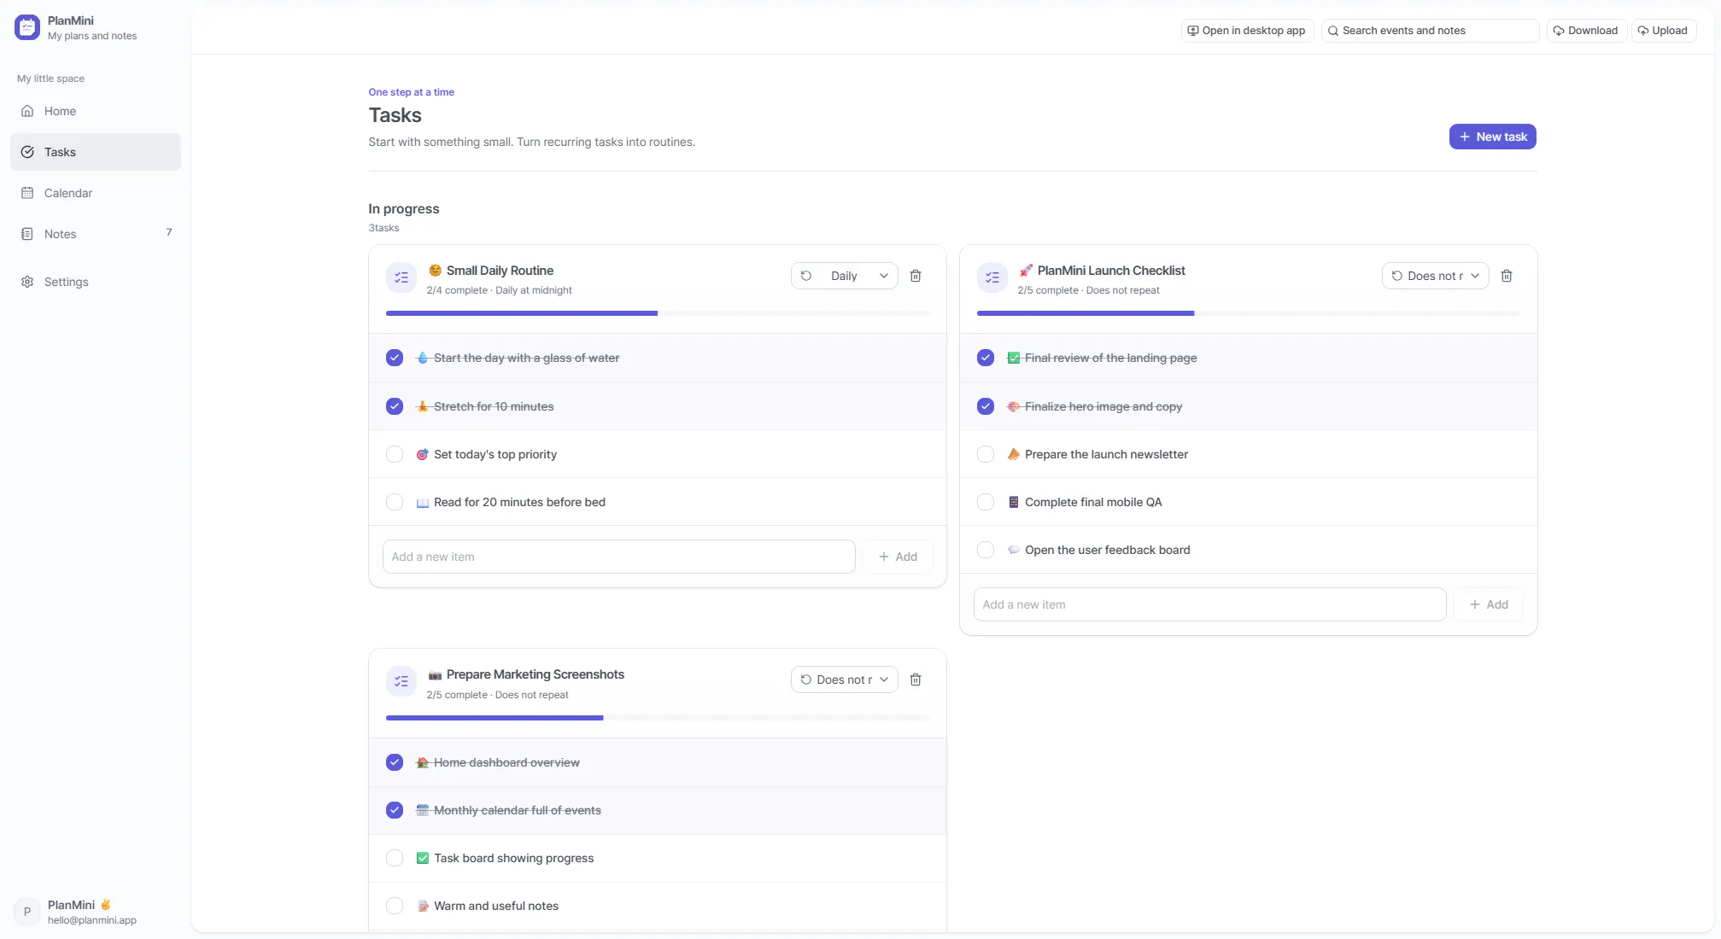Click Small Daily Routine progress bar
The image size is (1721, 939).
tap(658, 313)
